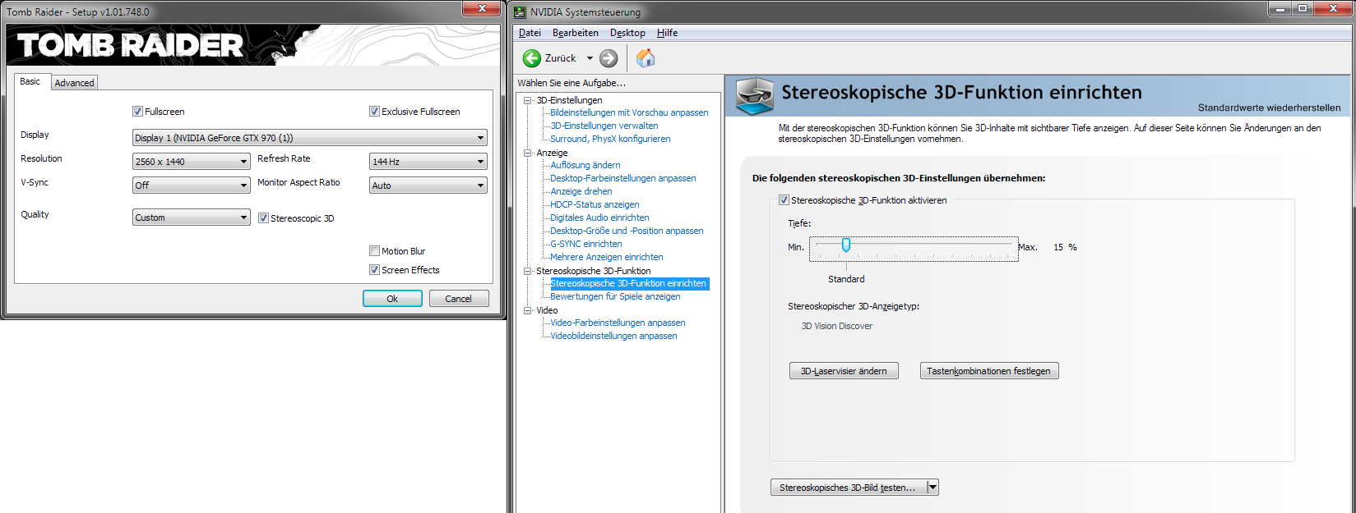Open the Zurück history dropdown arrow
The width and height of the screenshot is (1356, 513).
click(x=590, y=58)
